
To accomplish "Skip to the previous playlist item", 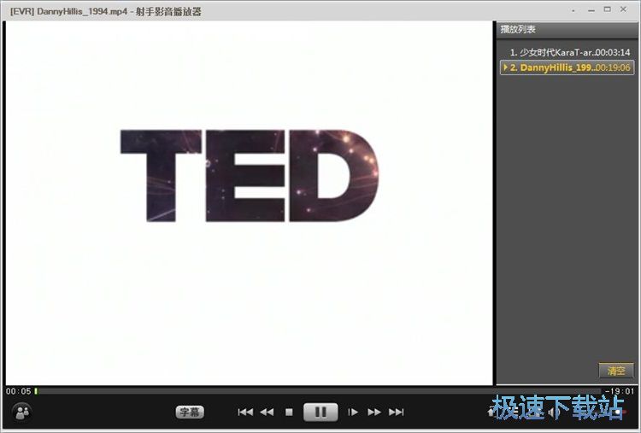I will click(245, 413).
